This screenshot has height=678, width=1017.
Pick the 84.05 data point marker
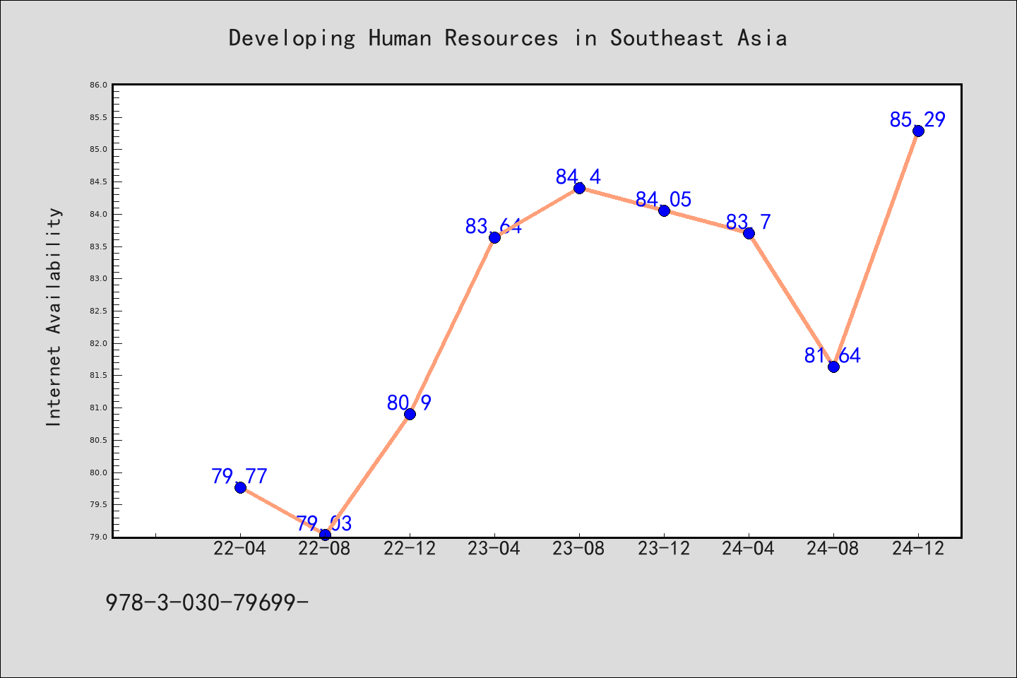pos(664,210)
